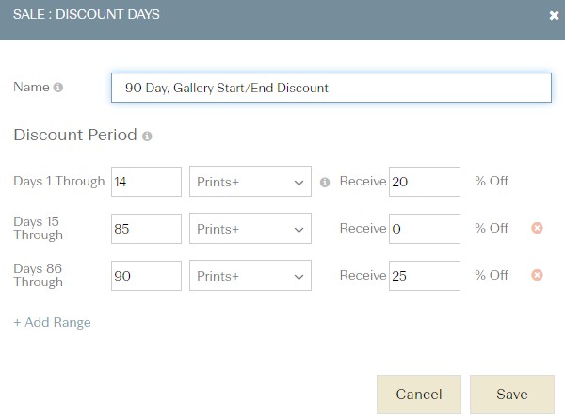Click the Days 1 Through field showing 14
The image size is (565, 419).
[146, 182]
